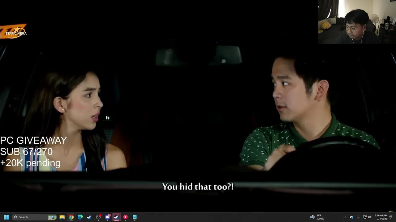Open the 81°F Windy weather widget
The height and width of the screenshot is (222, 396).
tap(317, 217)
